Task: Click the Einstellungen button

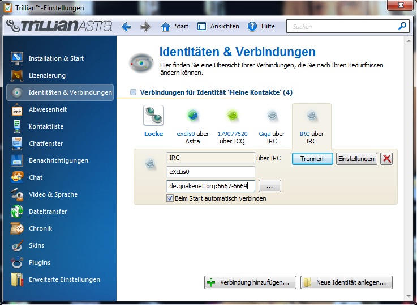Action: coord(356,159)
